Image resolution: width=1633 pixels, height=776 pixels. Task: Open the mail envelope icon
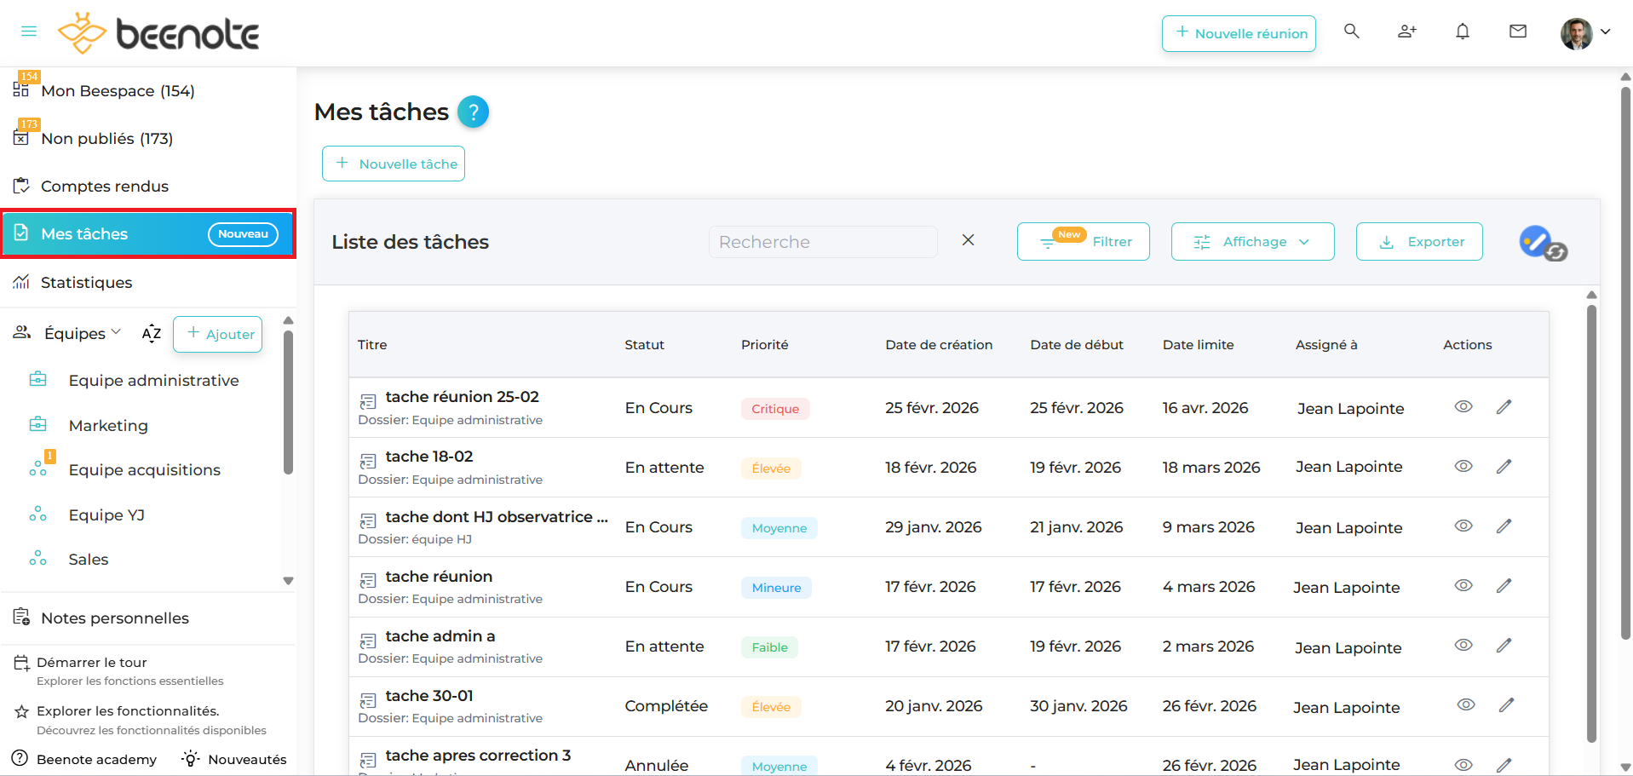coord(1517,32)
